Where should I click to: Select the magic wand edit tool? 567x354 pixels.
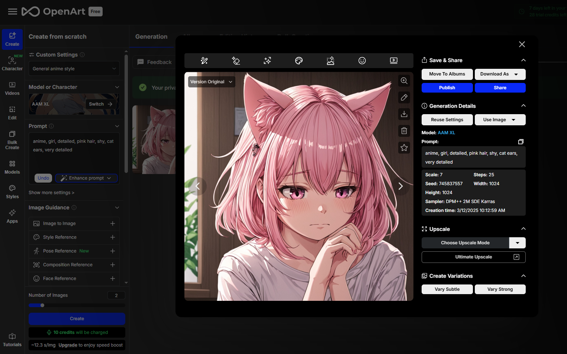click(204, 61)
